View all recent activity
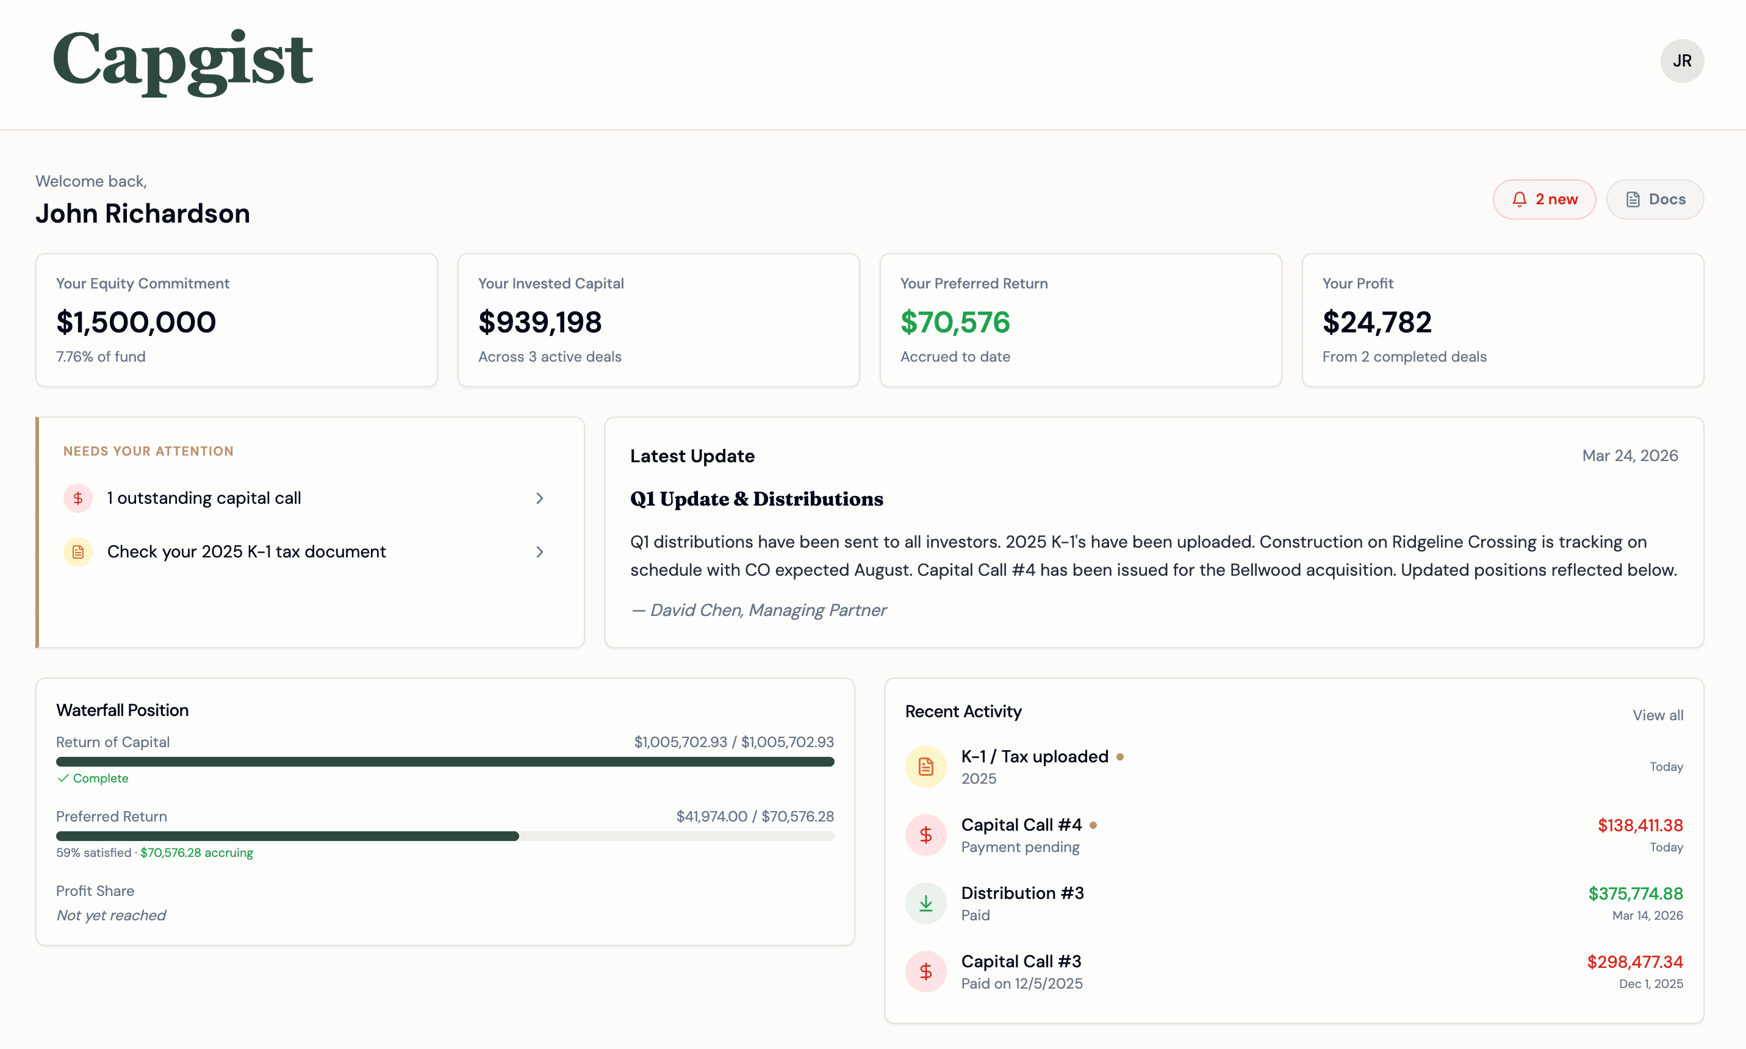 [1658, 715]
